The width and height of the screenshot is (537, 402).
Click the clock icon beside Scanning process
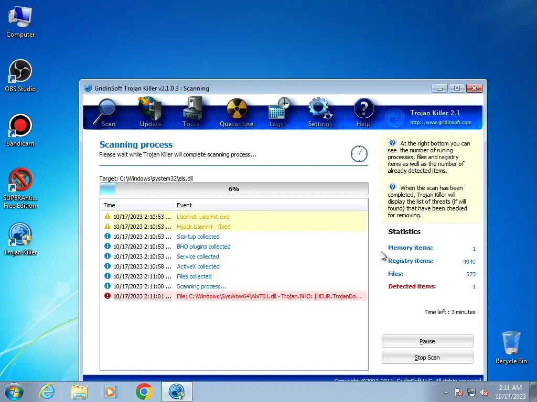359,154
